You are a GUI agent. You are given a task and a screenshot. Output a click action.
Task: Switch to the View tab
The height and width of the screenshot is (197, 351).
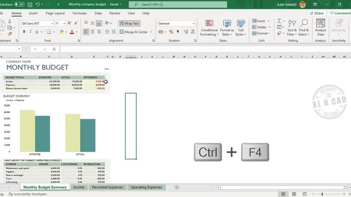pyautogui.click(x=131, y=13)
